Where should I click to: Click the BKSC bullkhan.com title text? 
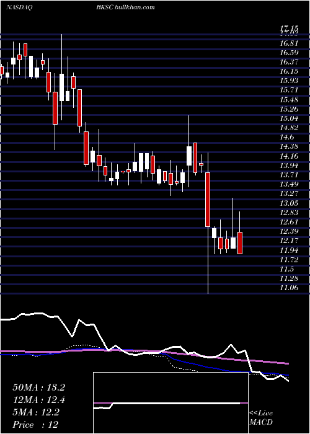(125, 7)
